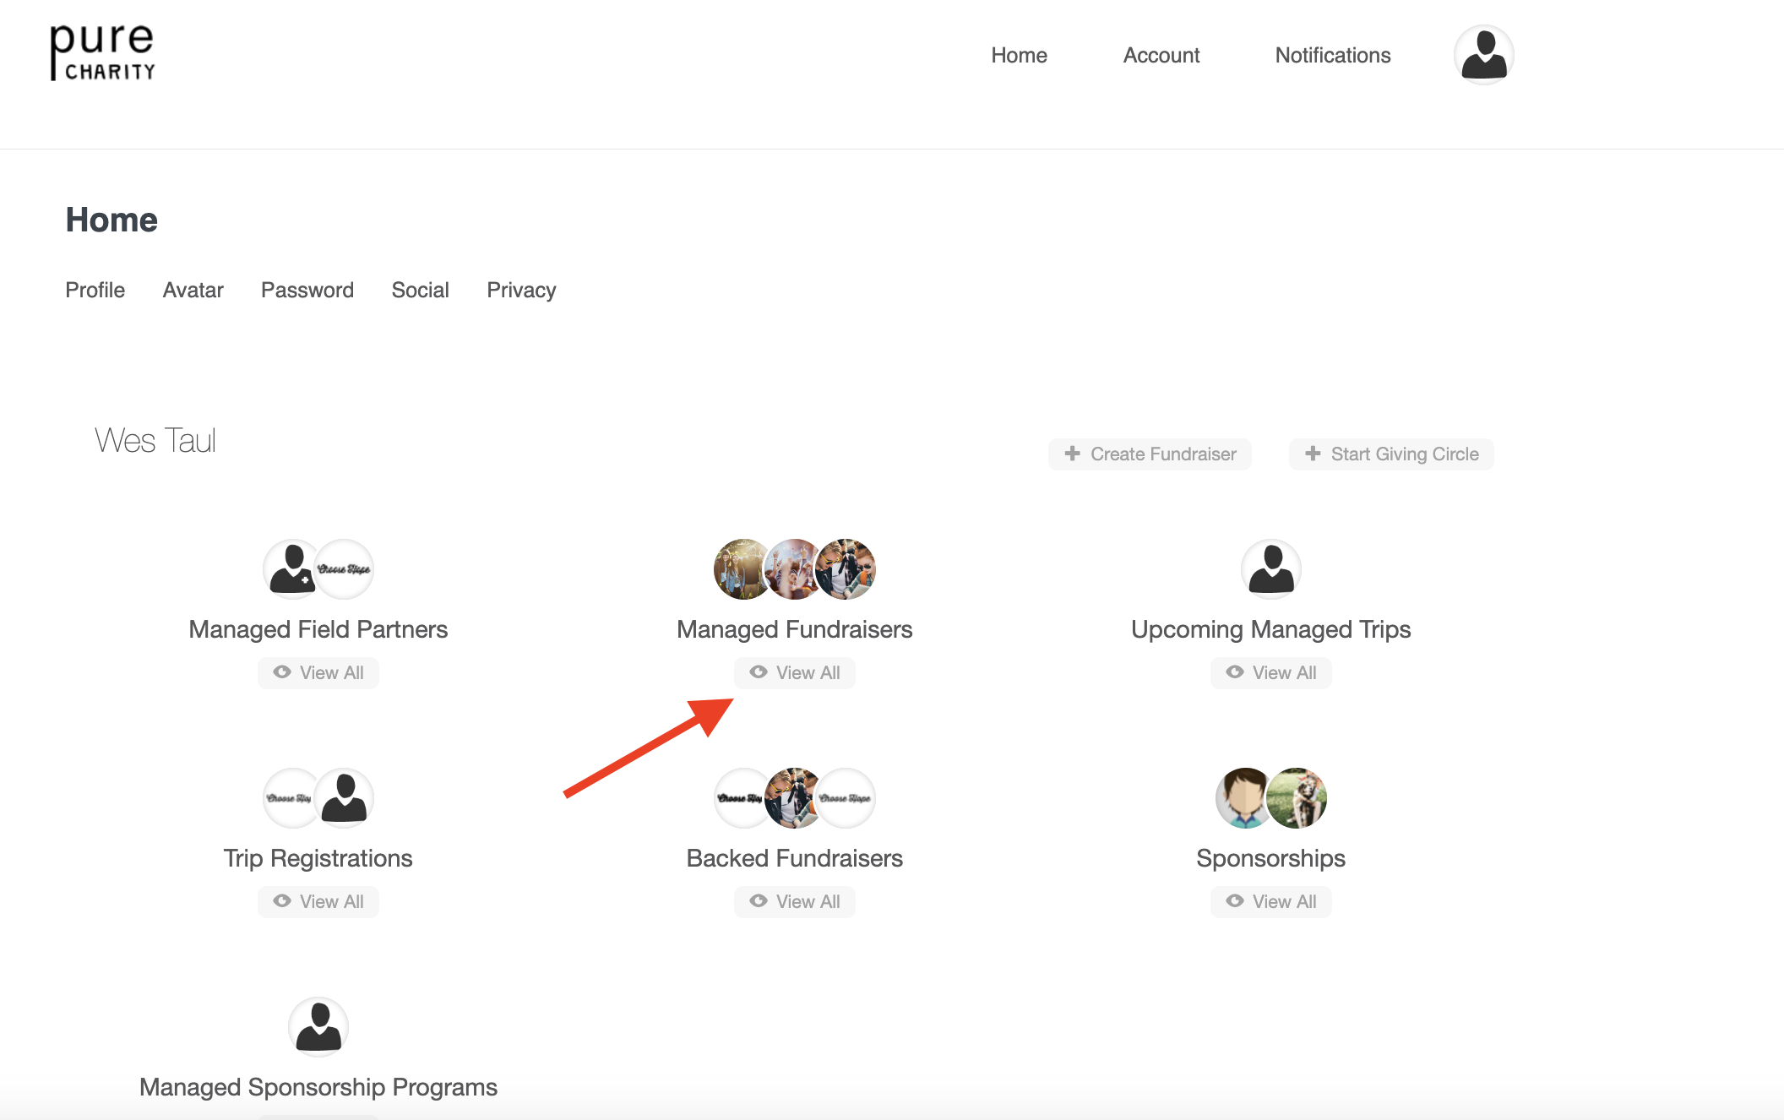Click the Managed Field Partners avatar icons
Viewport: 1784px width, 1120px height.
318,569
